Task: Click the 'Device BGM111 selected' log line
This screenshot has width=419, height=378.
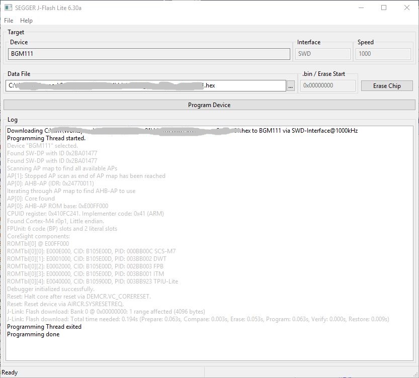Action: point(43,145)
